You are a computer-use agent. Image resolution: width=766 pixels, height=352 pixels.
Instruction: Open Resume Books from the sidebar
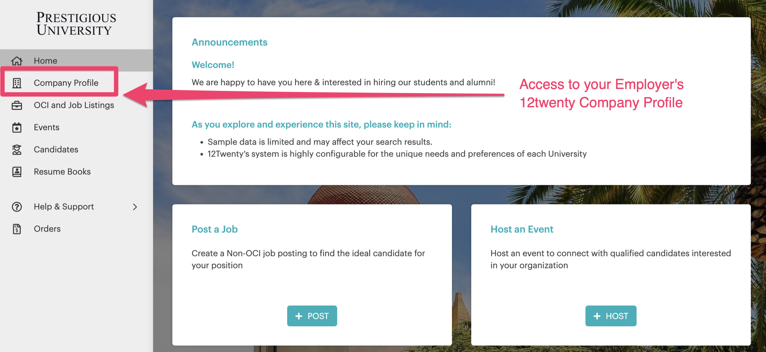(x=62, y=172)
